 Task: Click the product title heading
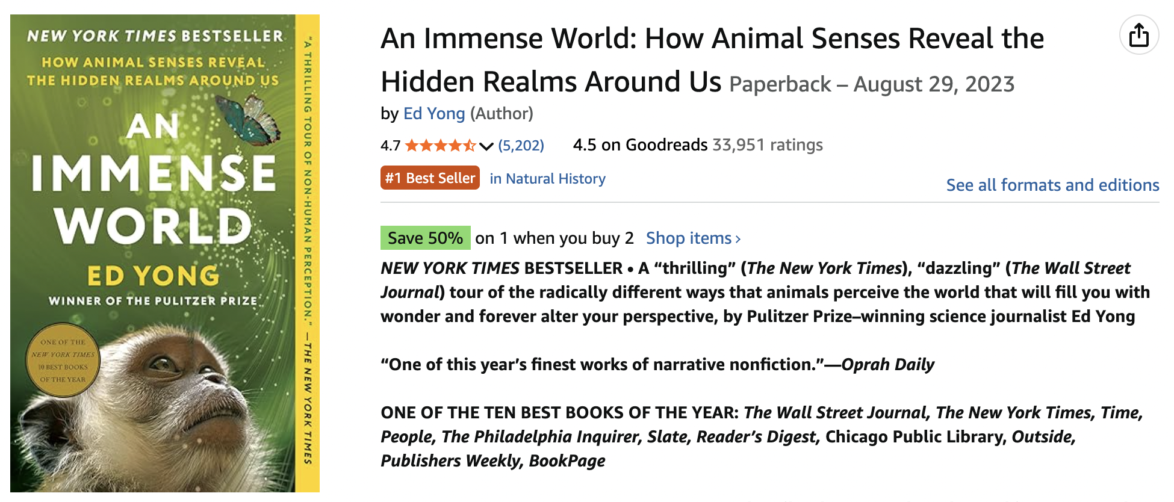pos(712,39)
